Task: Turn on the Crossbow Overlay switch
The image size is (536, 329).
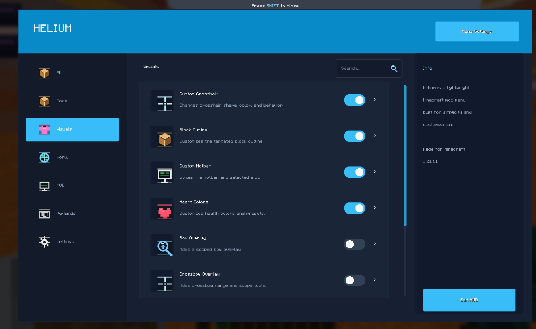Action: (354, 280)
